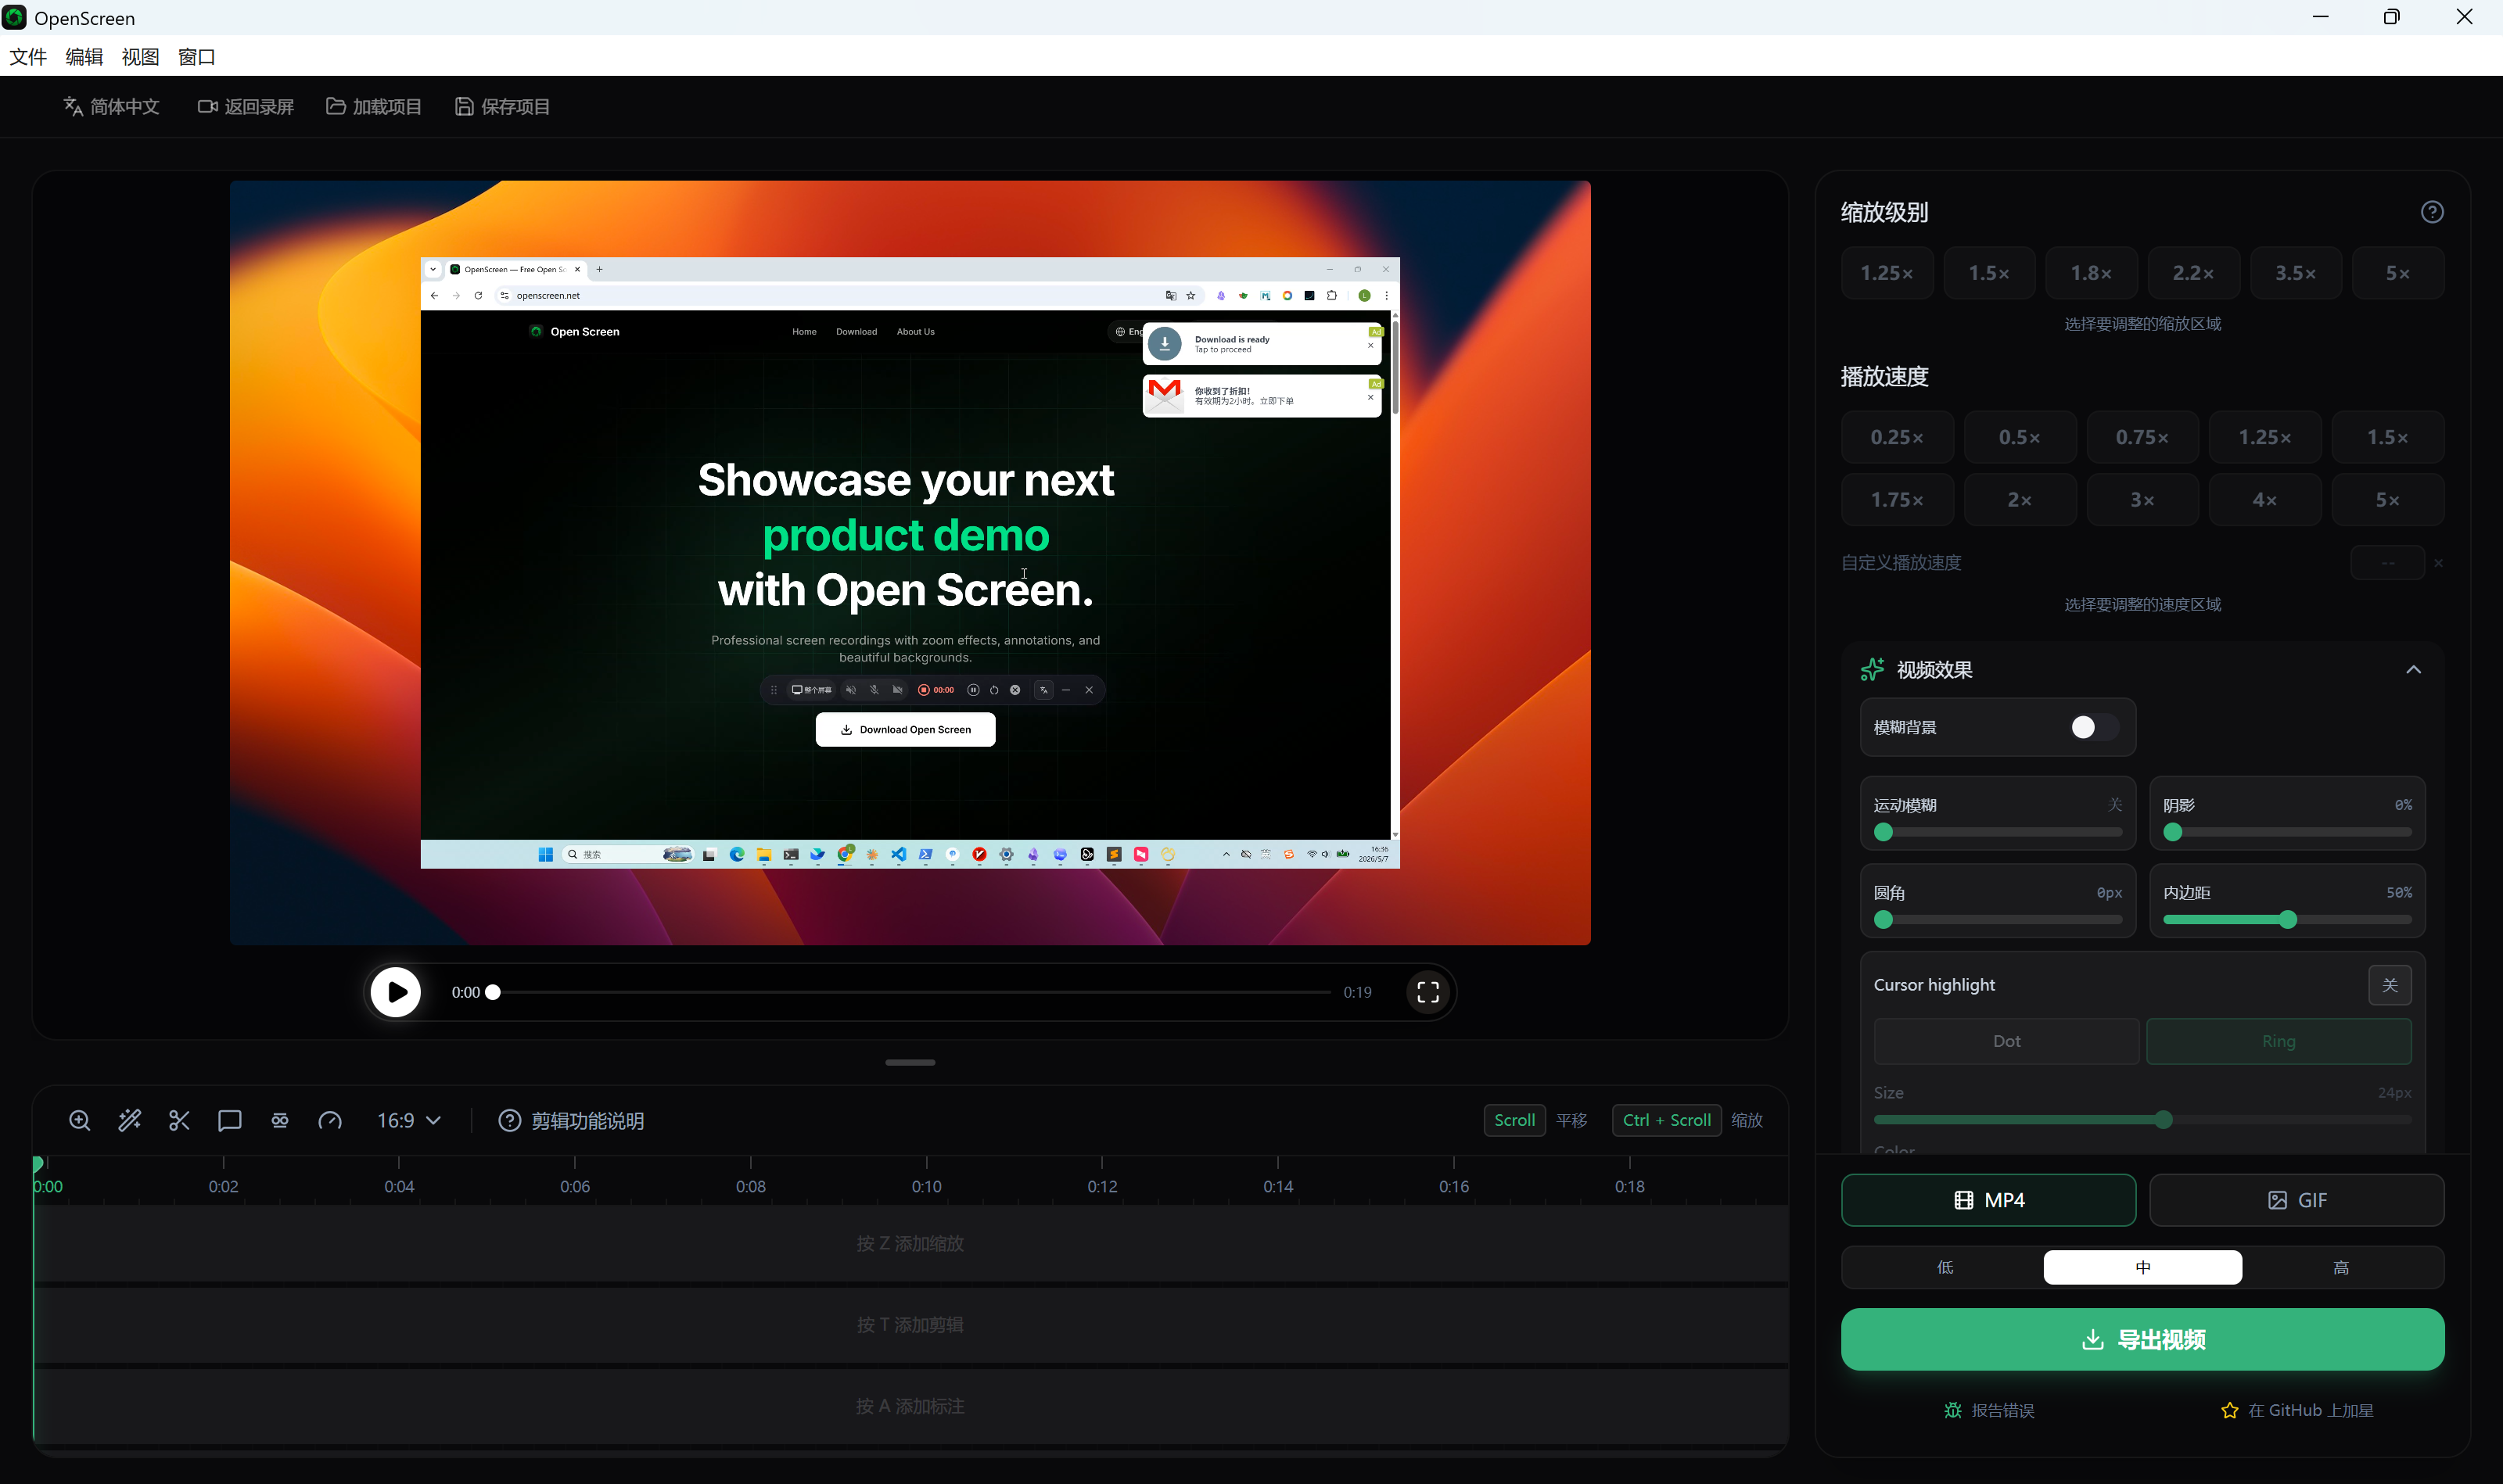Click the cursor Size slider handle

pyautogui.click(x=2163, y=1119)
